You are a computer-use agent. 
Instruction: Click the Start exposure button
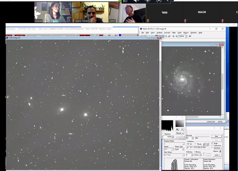pos(216,136)
